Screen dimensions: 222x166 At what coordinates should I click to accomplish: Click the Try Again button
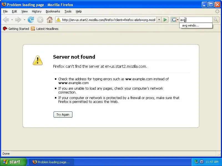[x=63, y=115]
